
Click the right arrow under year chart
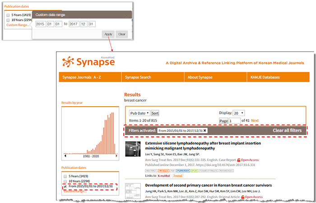116,156
